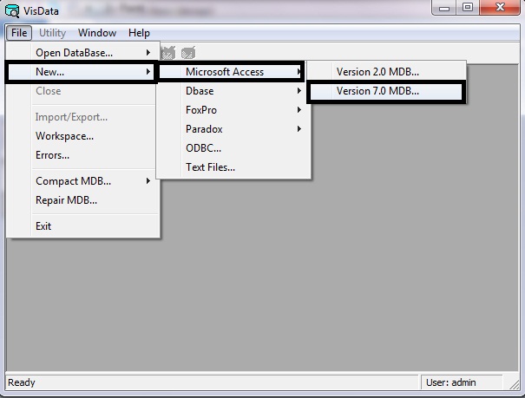Choose Version 2.0 MDB... option

click(x=386, y=72)
